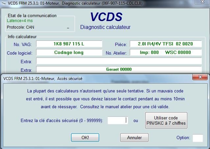The width and height of the screenshot is (210, 149).
Task: Click the No. Atelier: label
Action: point(116,53)
